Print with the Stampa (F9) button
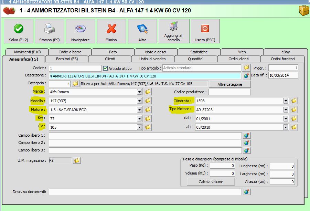This screenshot has width=310, height=211. (x=50, y=31)
